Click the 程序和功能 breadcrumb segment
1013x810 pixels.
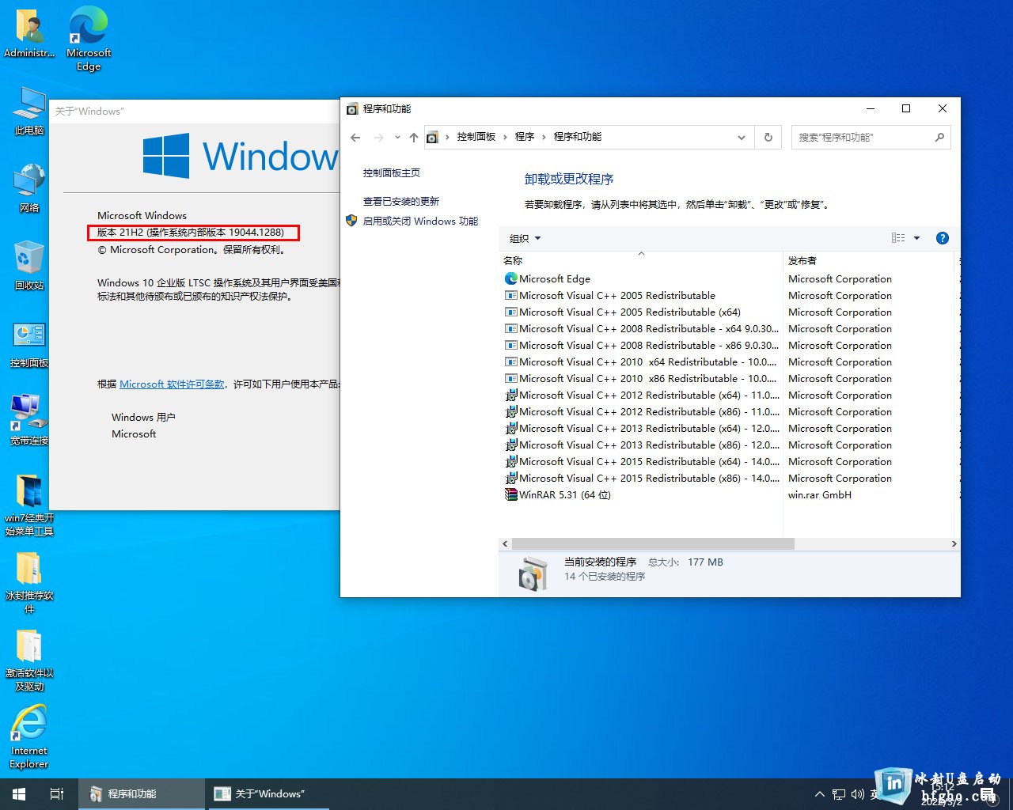578,137
